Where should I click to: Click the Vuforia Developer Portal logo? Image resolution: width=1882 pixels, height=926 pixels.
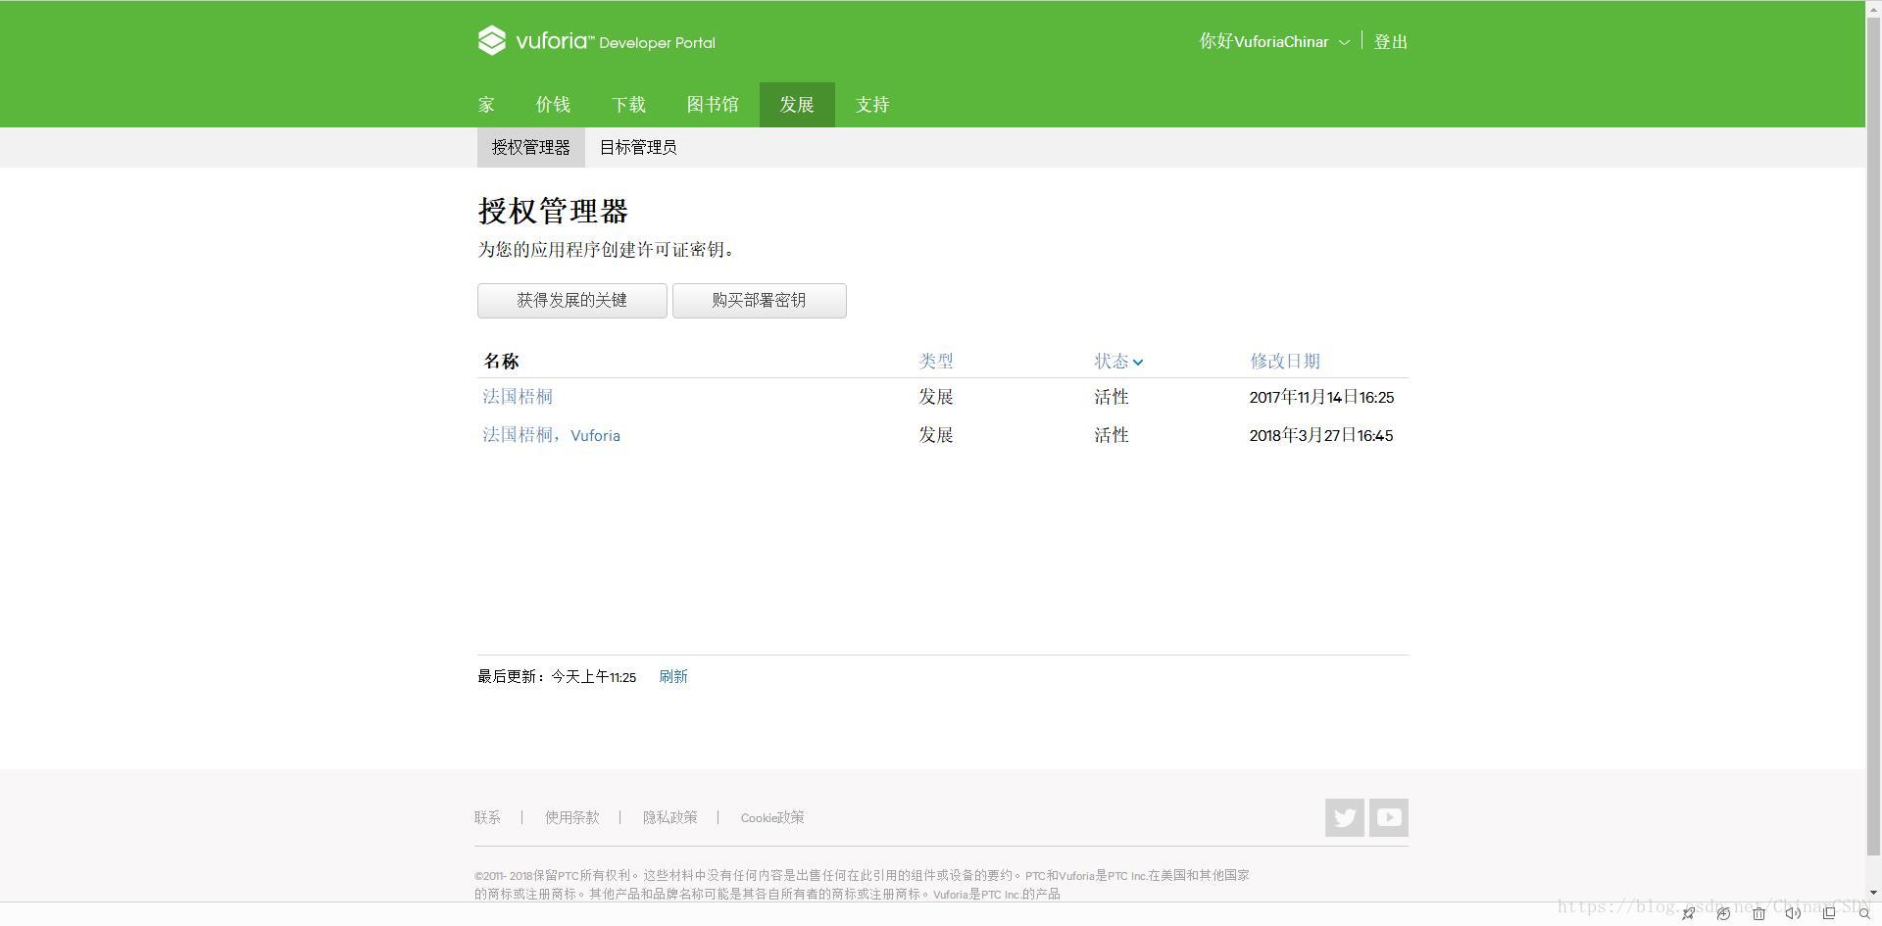click(x=596, y=41)
